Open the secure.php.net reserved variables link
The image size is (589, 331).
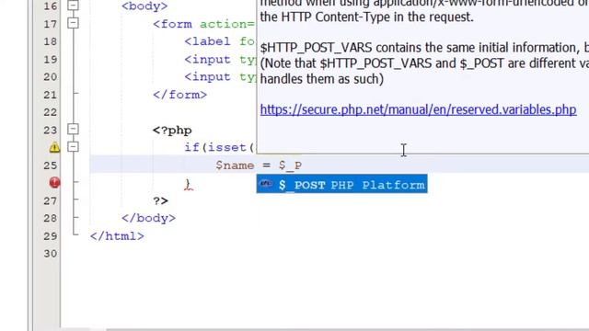click(x=418, y=109)
